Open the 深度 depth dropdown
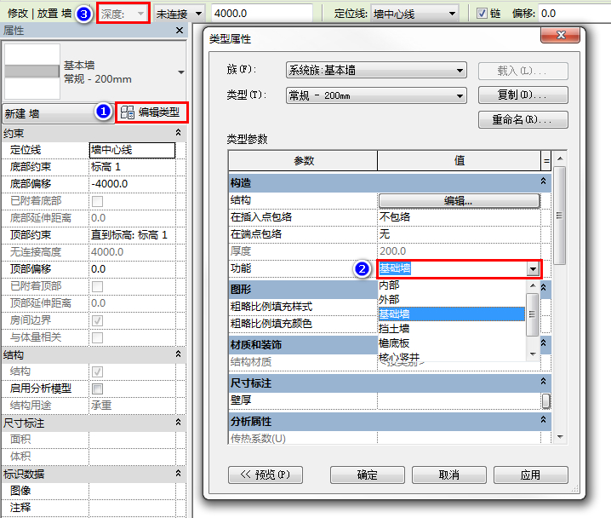The image size is (611, 518). pyautogui.click(x=123, y=14)
